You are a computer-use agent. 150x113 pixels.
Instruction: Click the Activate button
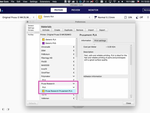click(x=46, y=30)
